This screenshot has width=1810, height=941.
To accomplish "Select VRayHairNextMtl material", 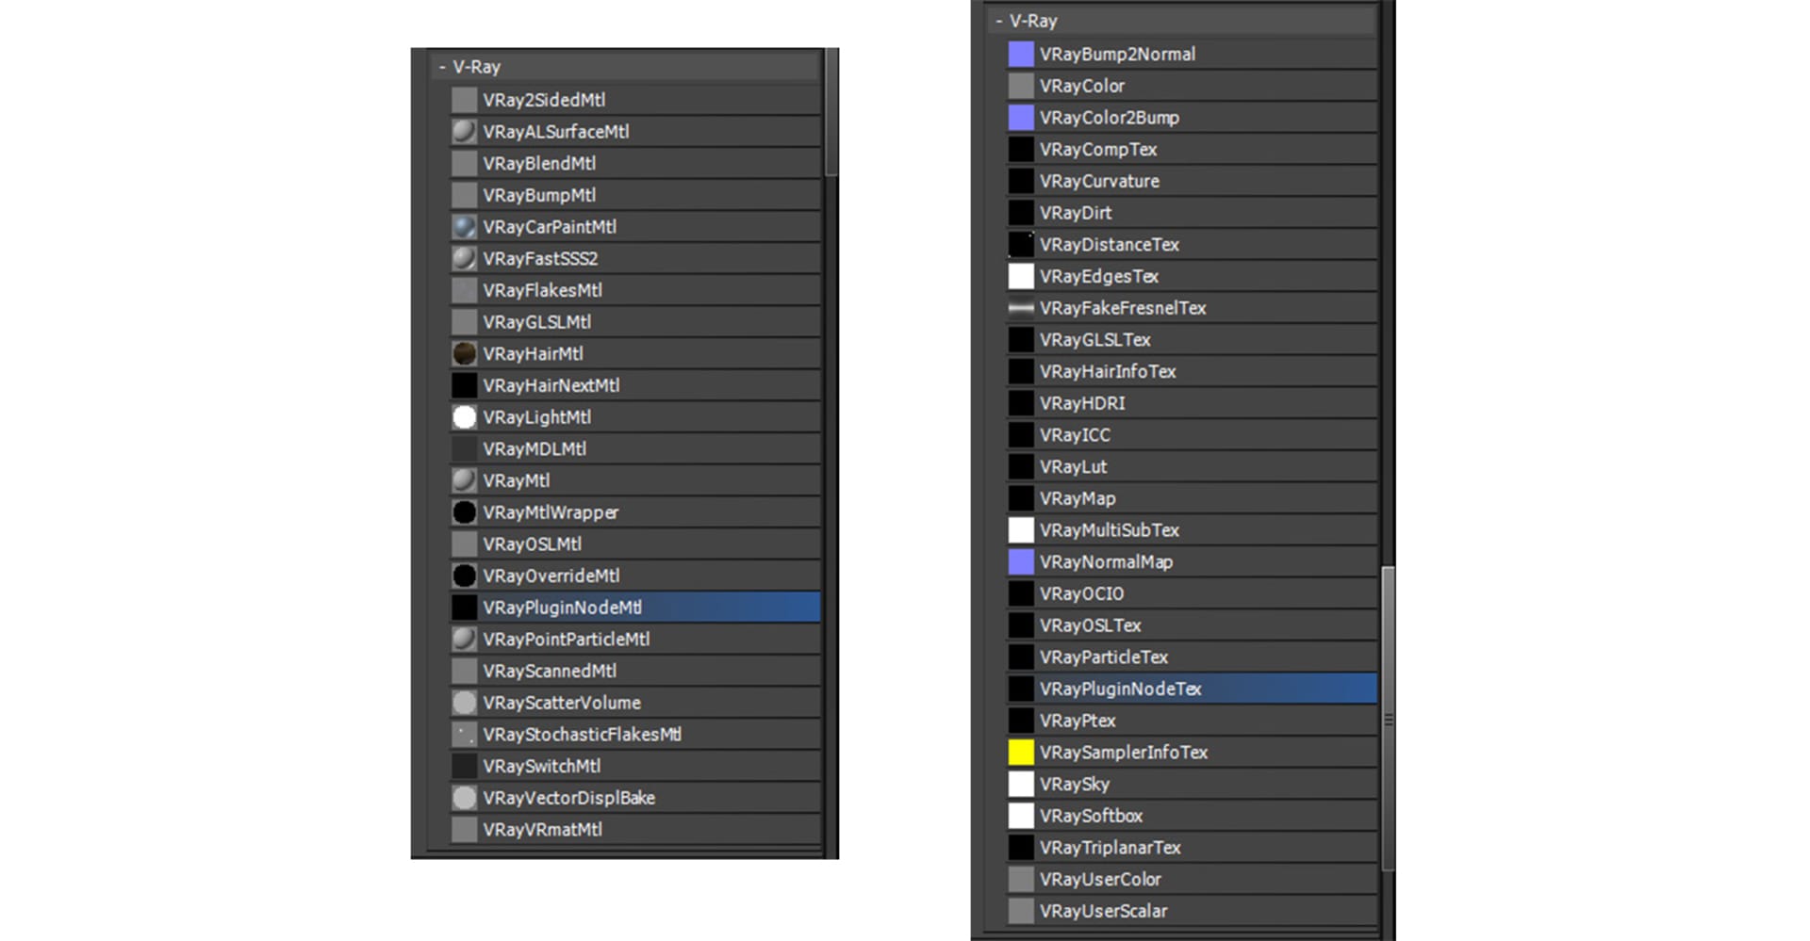I will 635,385.
